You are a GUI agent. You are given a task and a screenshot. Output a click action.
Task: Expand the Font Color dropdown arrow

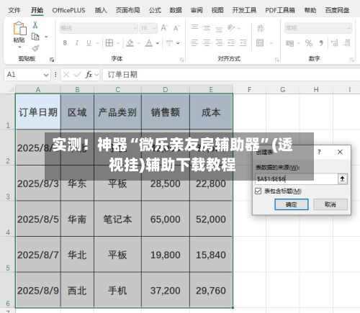click(158, 43)
